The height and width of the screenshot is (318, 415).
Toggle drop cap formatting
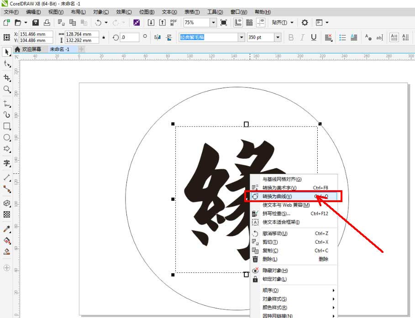pos(354,37)
